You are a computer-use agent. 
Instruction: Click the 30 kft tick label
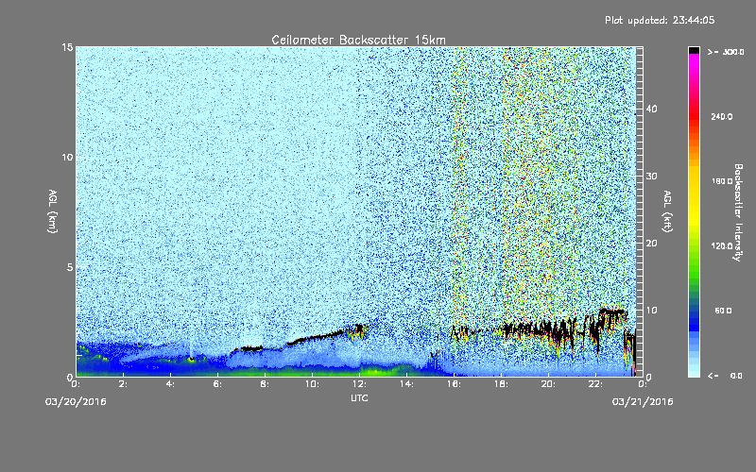tap(651, 176)
